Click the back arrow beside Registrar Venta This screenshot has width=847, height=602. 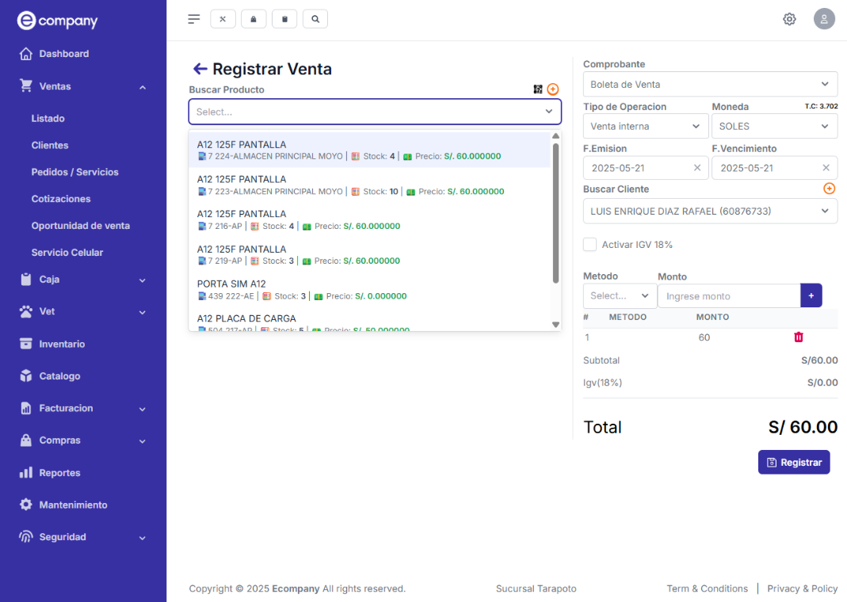tap(200, 69)
